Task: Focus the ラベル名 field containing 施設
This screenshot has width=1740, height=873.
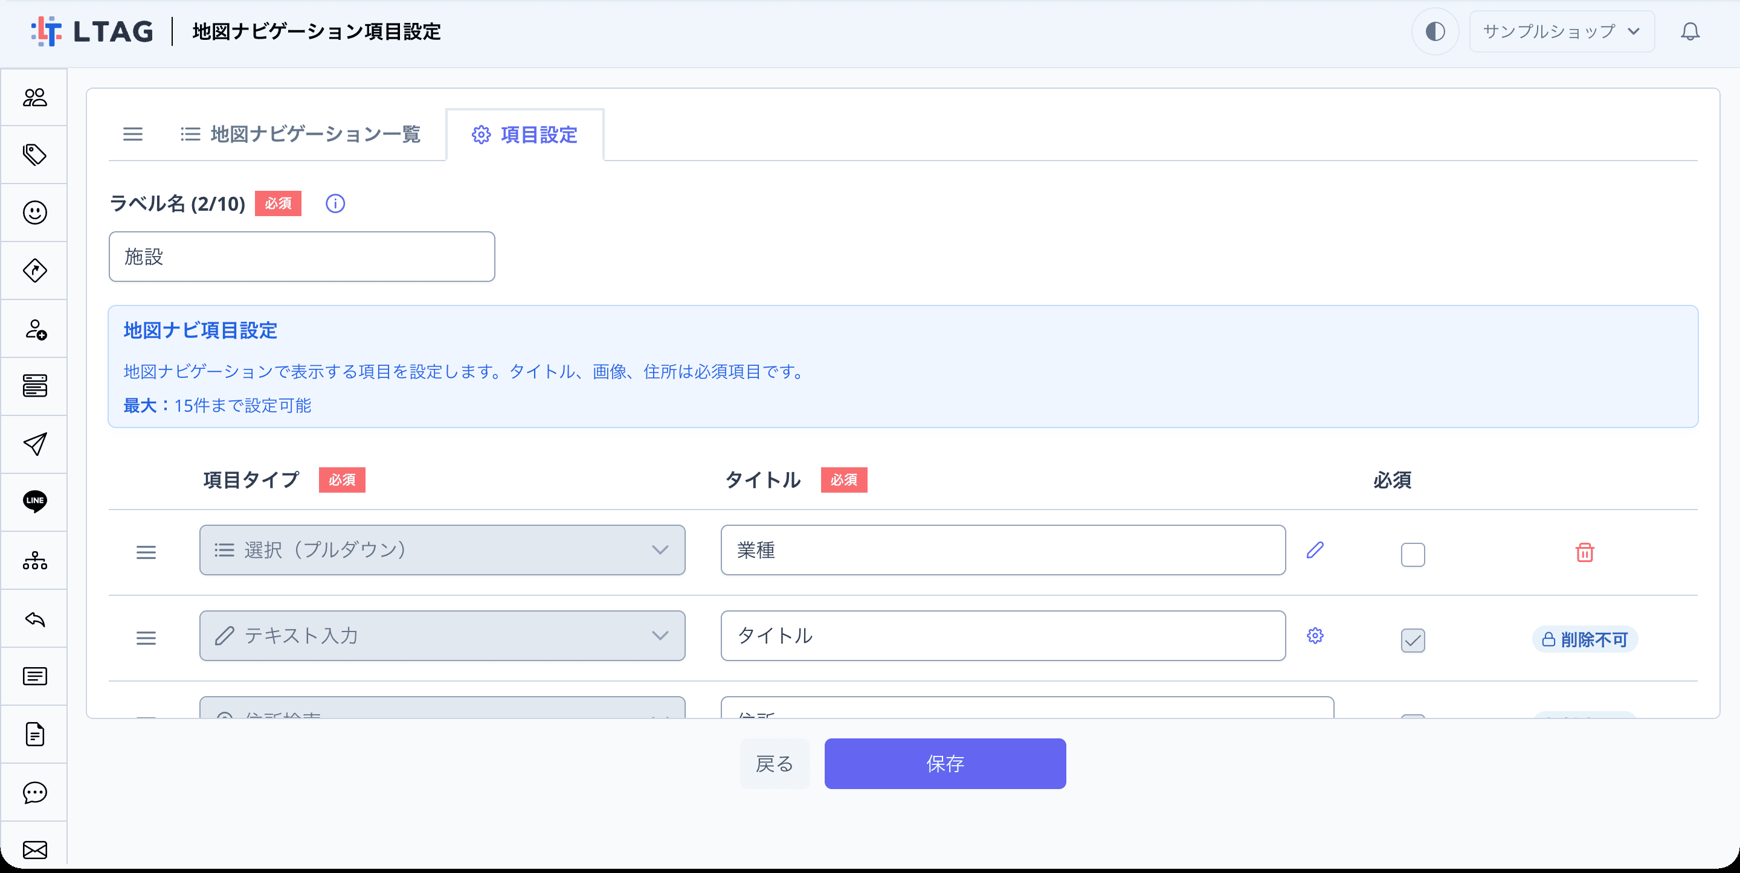Action: [301, 257]
